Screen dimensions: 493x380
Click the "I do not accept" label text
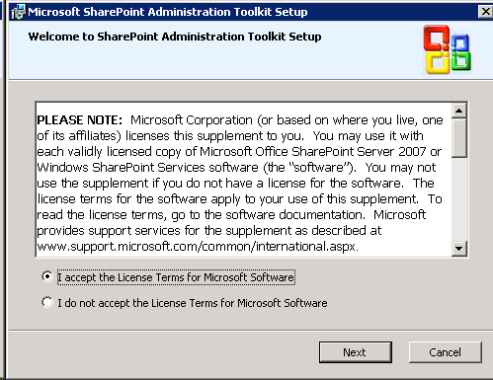pyautogui.click(x=193, y=303)
